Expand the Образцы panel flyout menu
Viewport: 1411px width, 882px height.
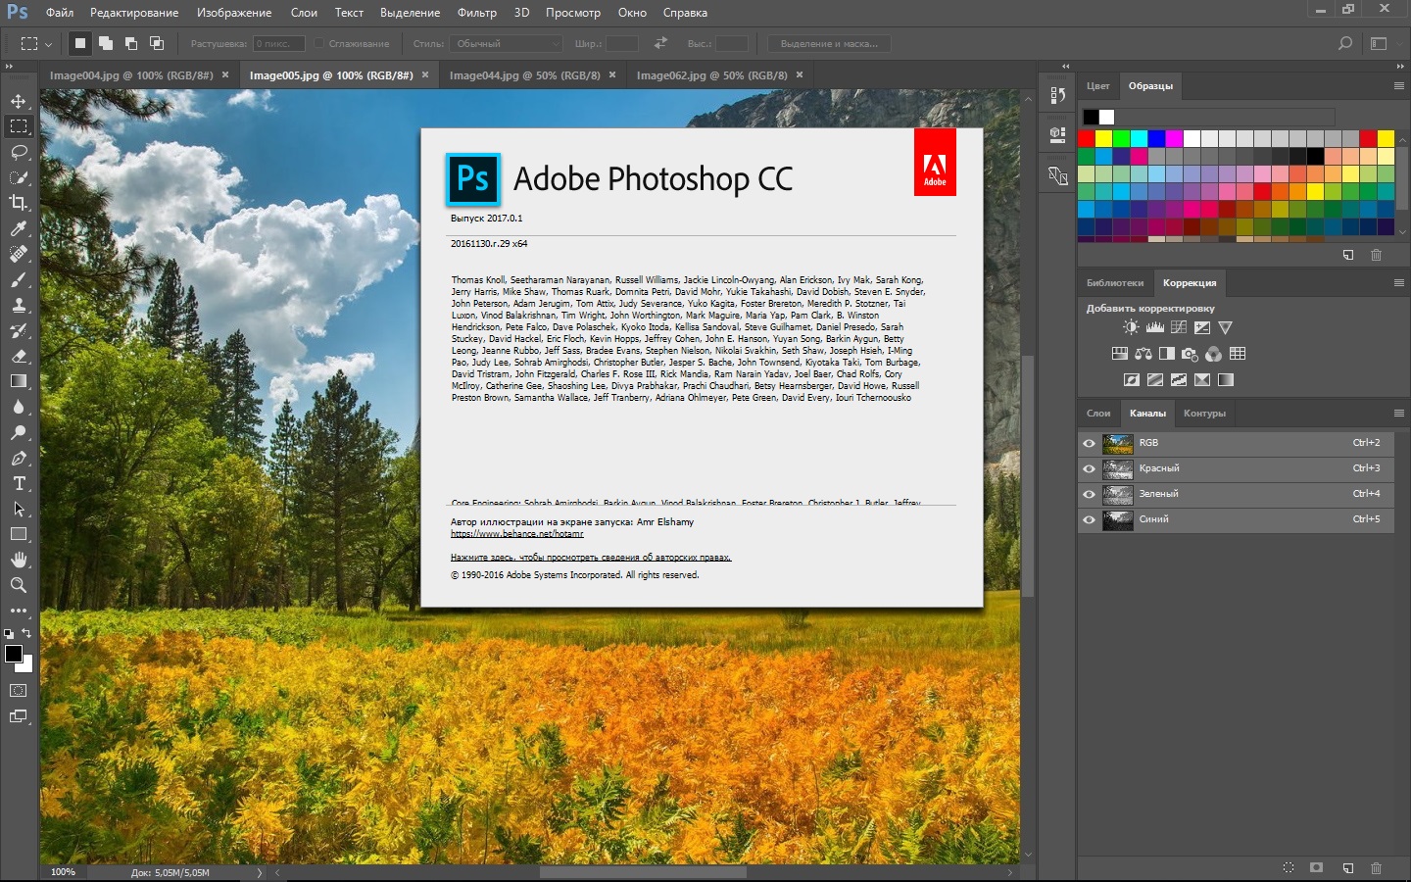pos(1398,86)
